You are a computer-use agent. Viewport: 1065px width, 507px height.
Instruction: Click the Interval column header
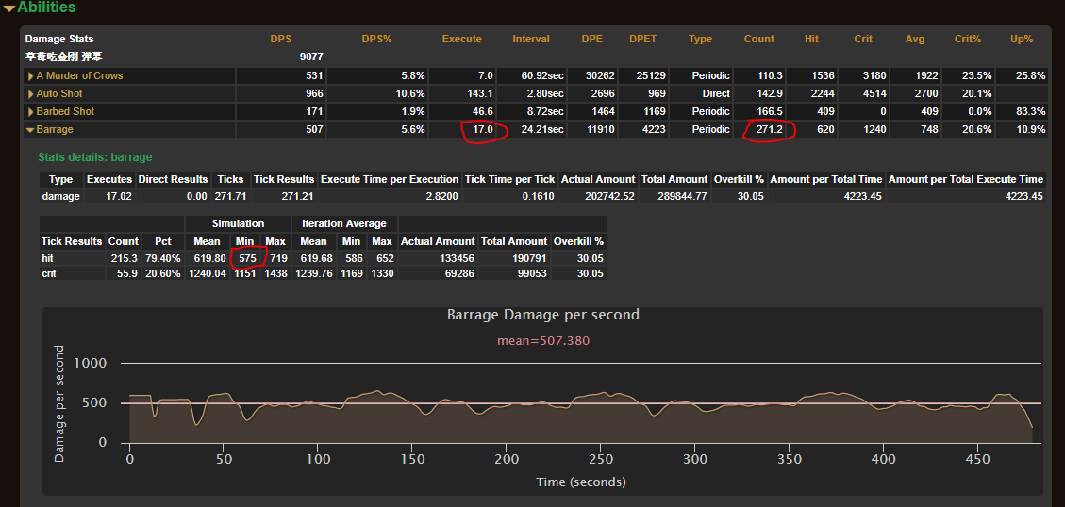point(531,40)
